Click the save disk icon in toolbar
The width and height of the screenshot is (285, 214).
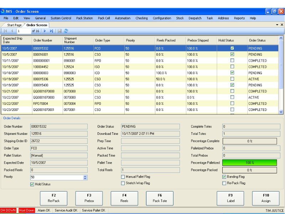(x=59, y=31)
